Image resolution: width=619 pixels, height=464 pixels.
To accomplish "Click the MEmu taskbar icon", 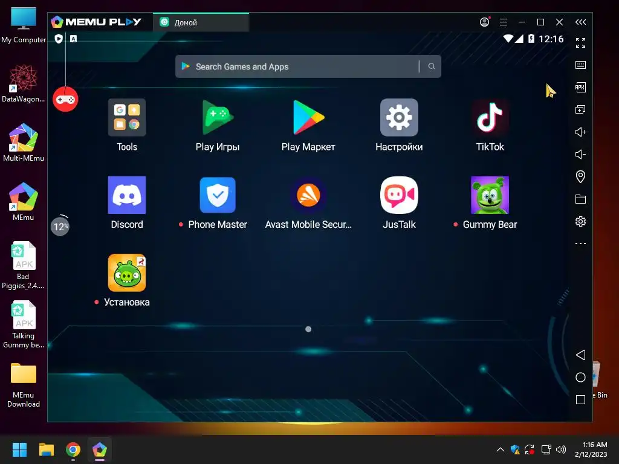I will [x=100, y=449].
